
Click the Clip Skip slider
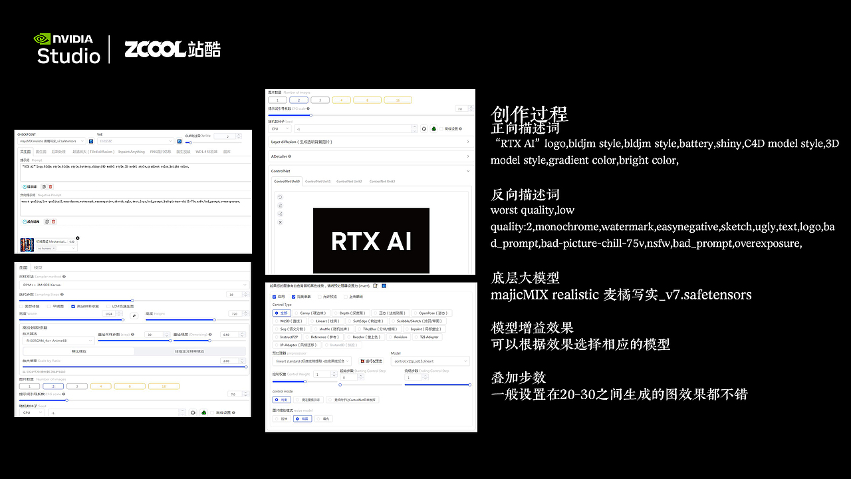(213, 142)
